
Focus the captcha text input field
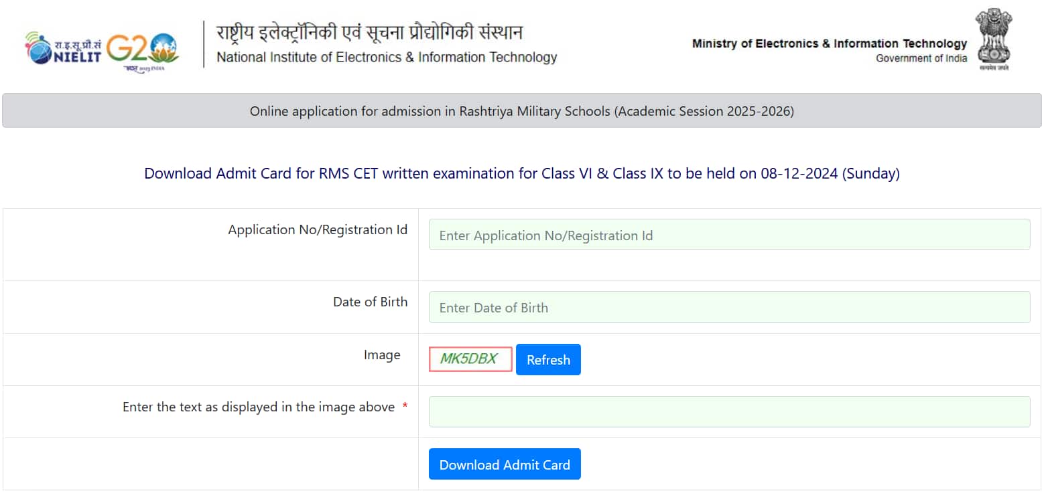(x=729, y=411)
